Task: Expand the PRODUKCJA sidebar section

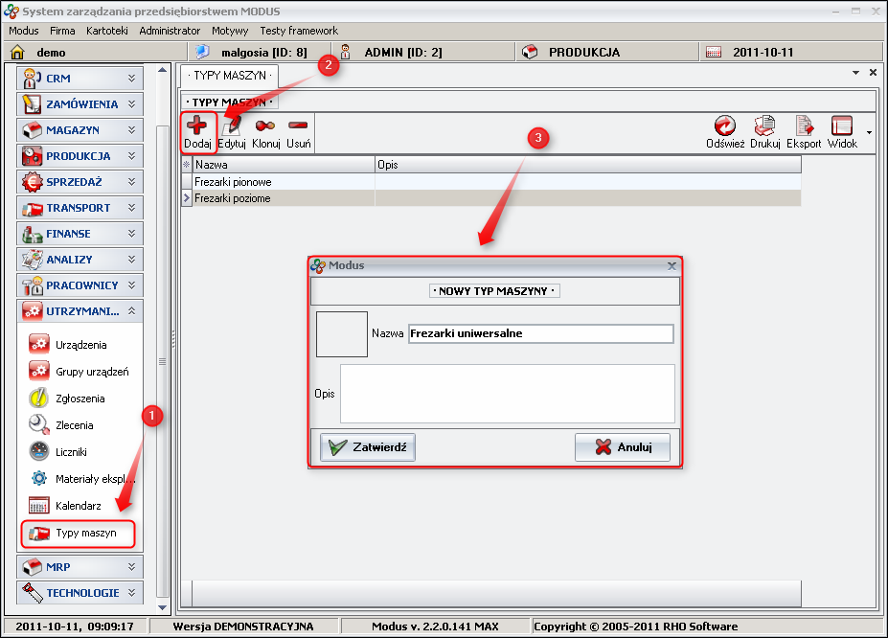Action: coord(80,156)
